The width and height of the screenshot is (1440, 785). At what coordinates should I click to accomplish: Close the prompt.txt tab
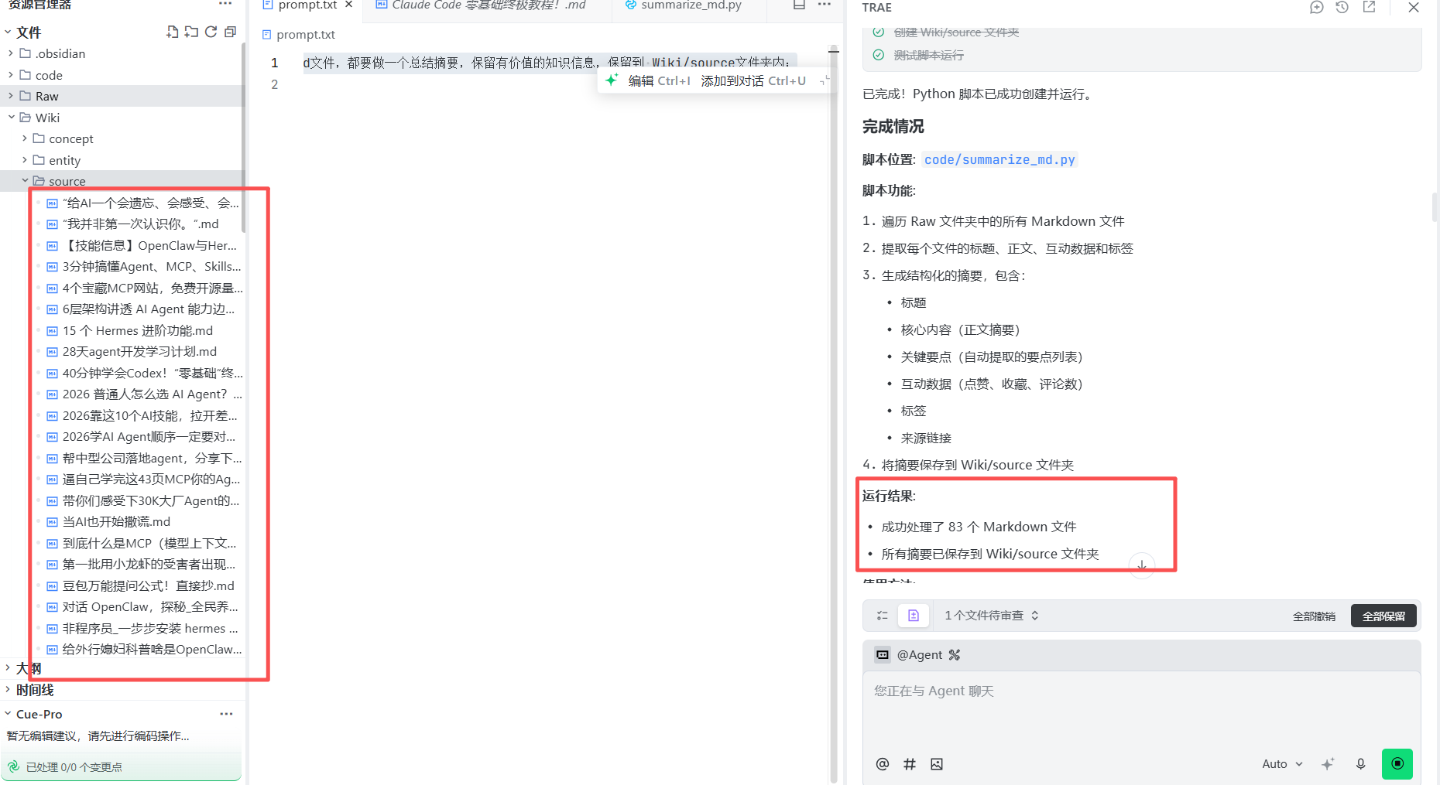tap(349, 5)
